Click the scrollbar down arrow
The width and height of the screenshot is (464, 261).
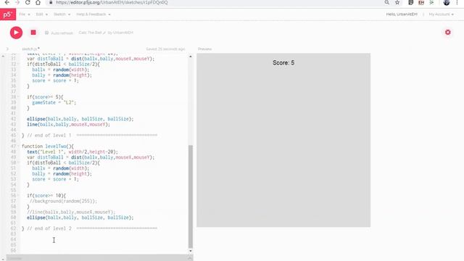point(190,251)
